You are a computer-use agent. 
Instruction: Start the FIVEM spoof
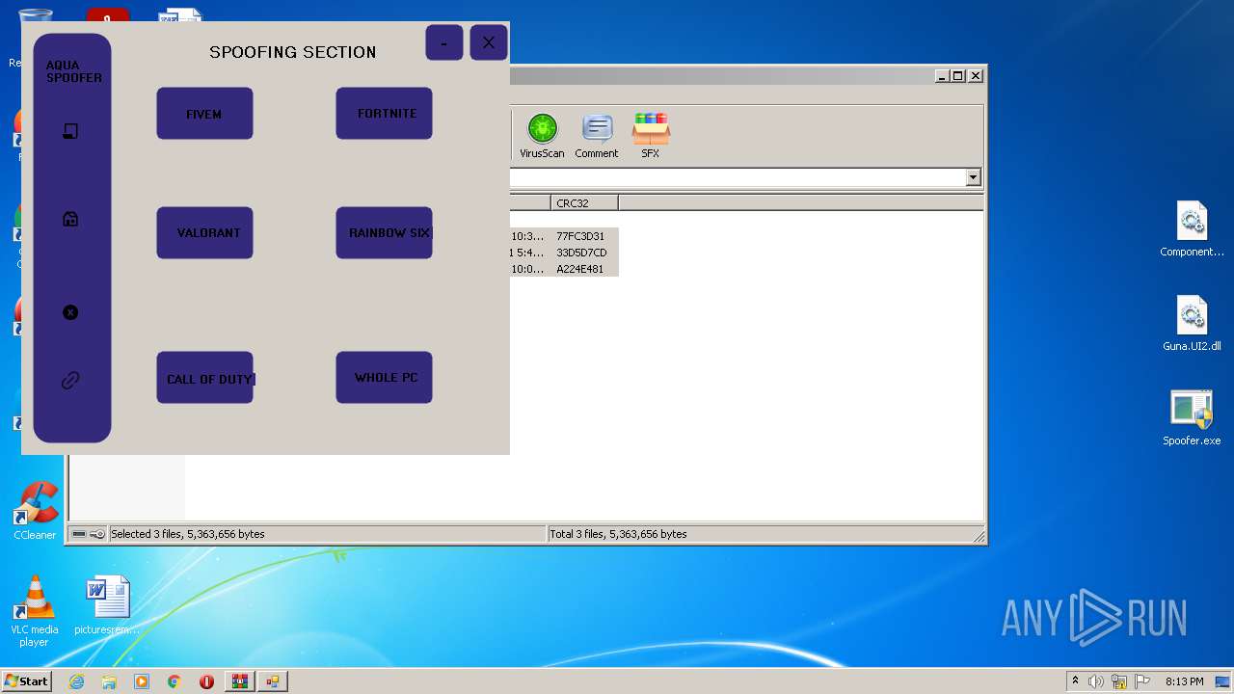pos(204,114)
